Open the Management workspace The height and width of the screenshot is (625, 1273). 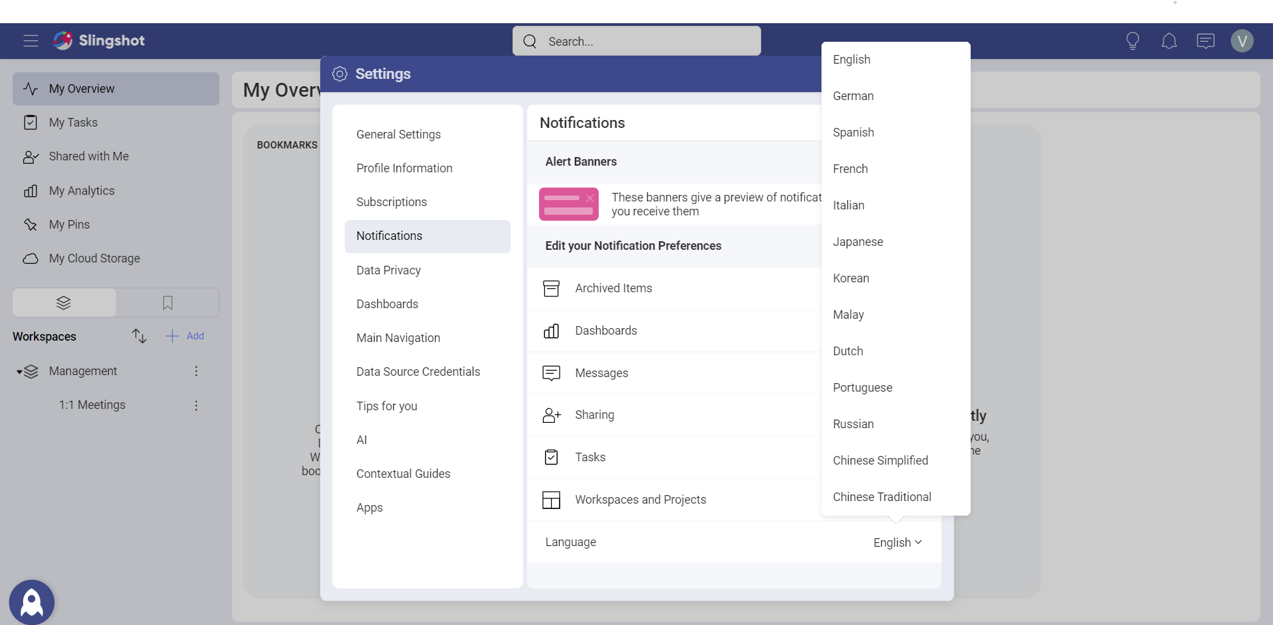[x=83, y=371]
